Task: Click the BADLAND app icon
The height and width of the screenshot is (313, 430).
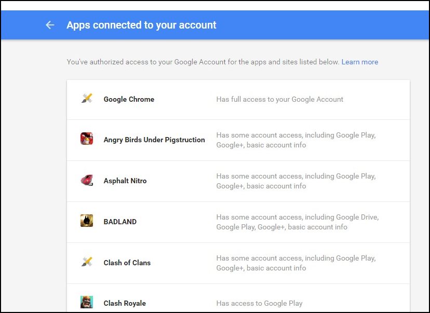Action: click(87, 221)
